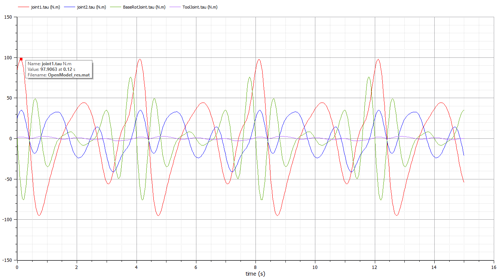Click the -150 tick label on the y-axis
Screen dimensions: 499x279
pos(7,260)
